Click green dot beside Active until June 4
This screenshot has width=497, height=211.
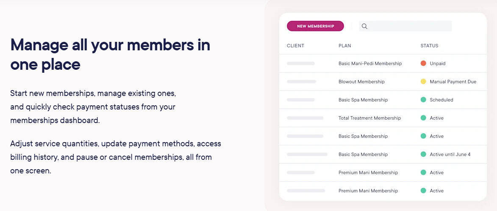click(x=423, y=154)
